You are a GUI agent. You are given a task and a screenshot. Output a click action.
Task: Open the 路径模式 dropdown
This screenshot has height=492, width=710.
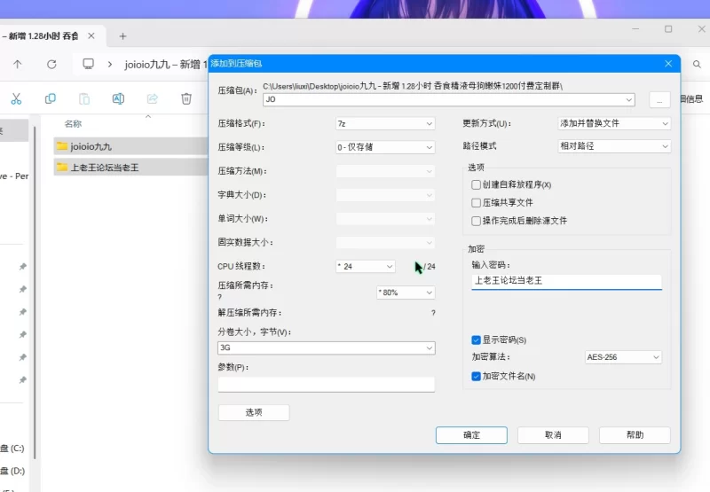pyautogui.click(x=614, y=146)
